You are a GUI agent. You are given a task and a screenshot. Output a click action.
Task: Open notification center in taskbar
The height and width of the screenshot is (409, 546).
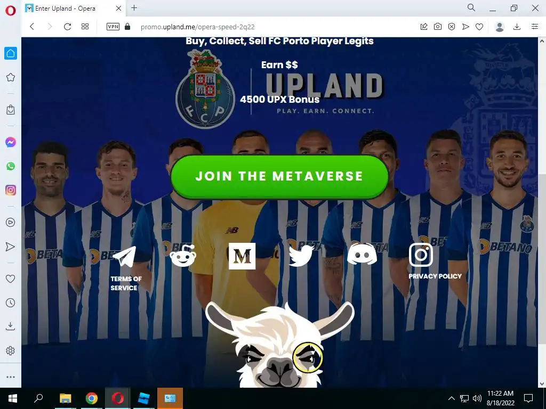[x=528, y=398]
